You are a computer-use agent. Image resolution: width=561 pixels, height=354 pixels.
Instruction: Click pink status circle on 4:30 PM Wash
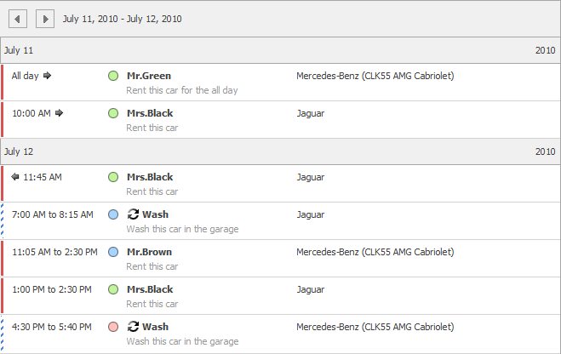coord(113,327)
